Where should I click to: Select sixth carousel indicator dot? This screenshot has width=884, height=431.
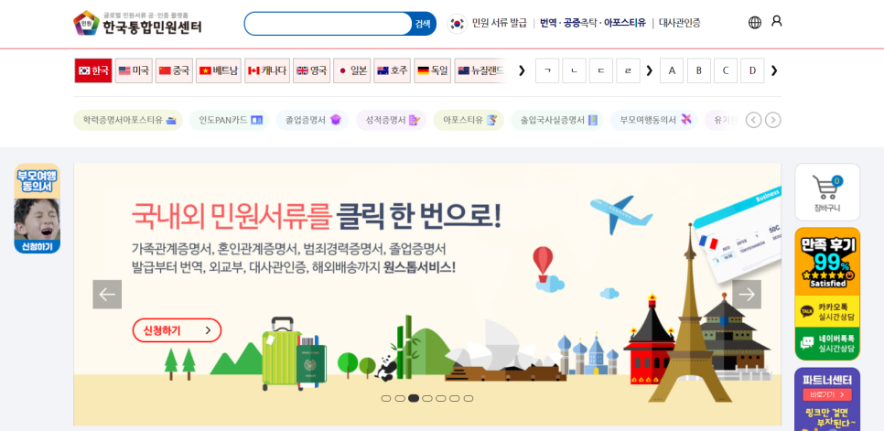point(455,398)
